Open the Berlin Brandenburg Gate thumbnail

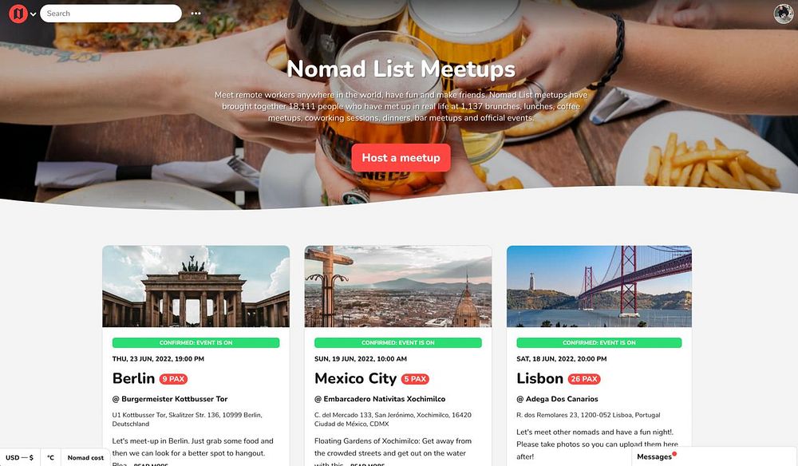(196, 286)
